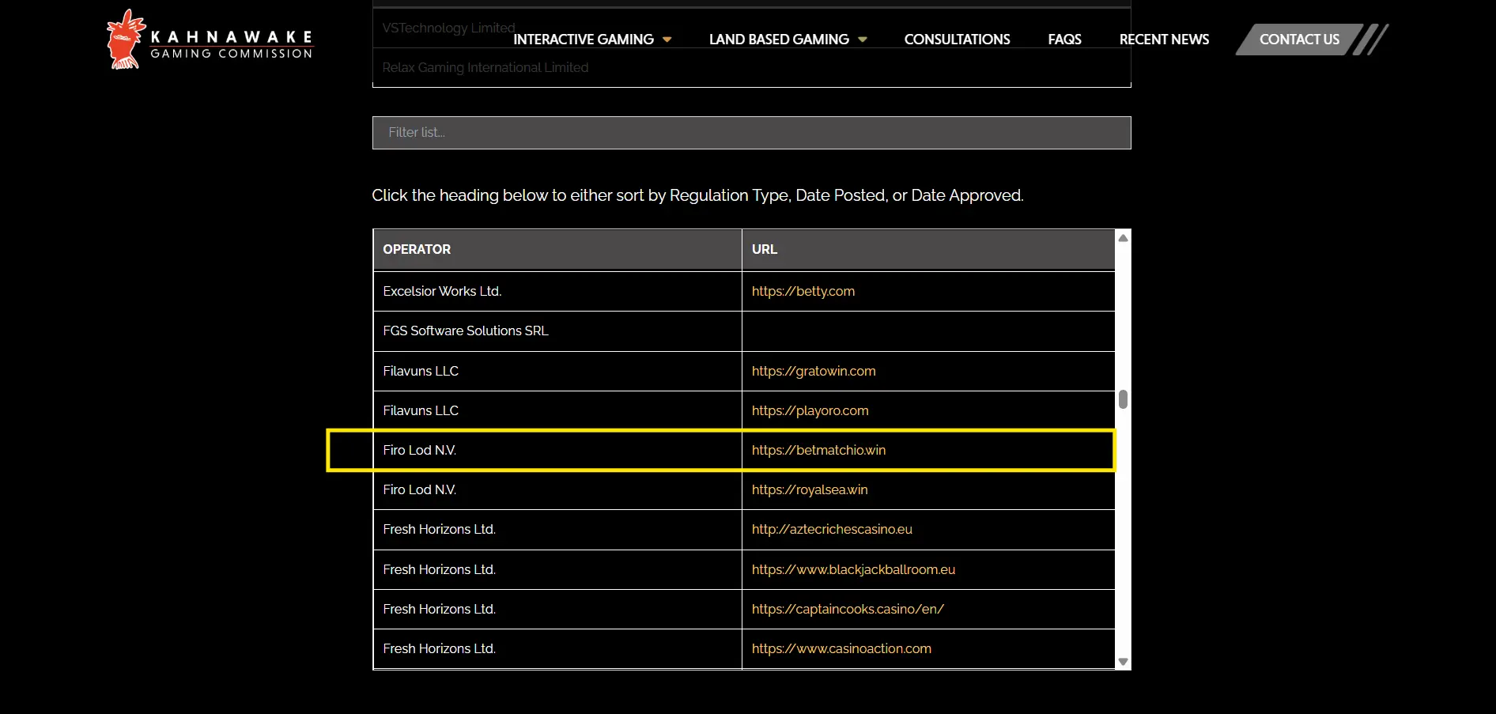Expand Interactive Gaming dropdown arrow
Screen dimensions: 1496x714
667,40
